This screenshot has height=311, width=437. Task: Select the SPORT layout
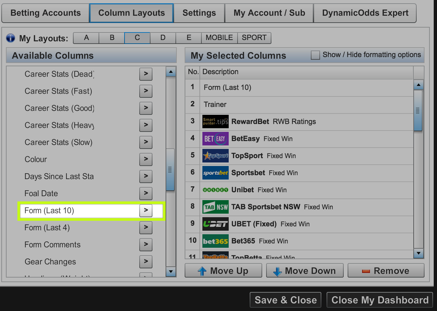coord(254,38)
